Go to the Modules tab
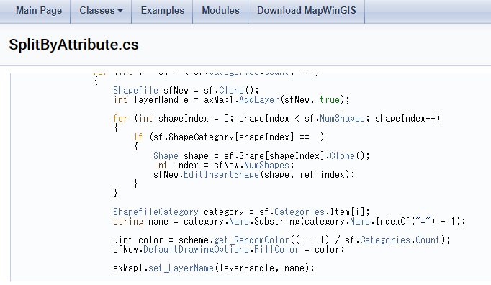Screen dimensions: 491x285 click(x=220, y=10)
